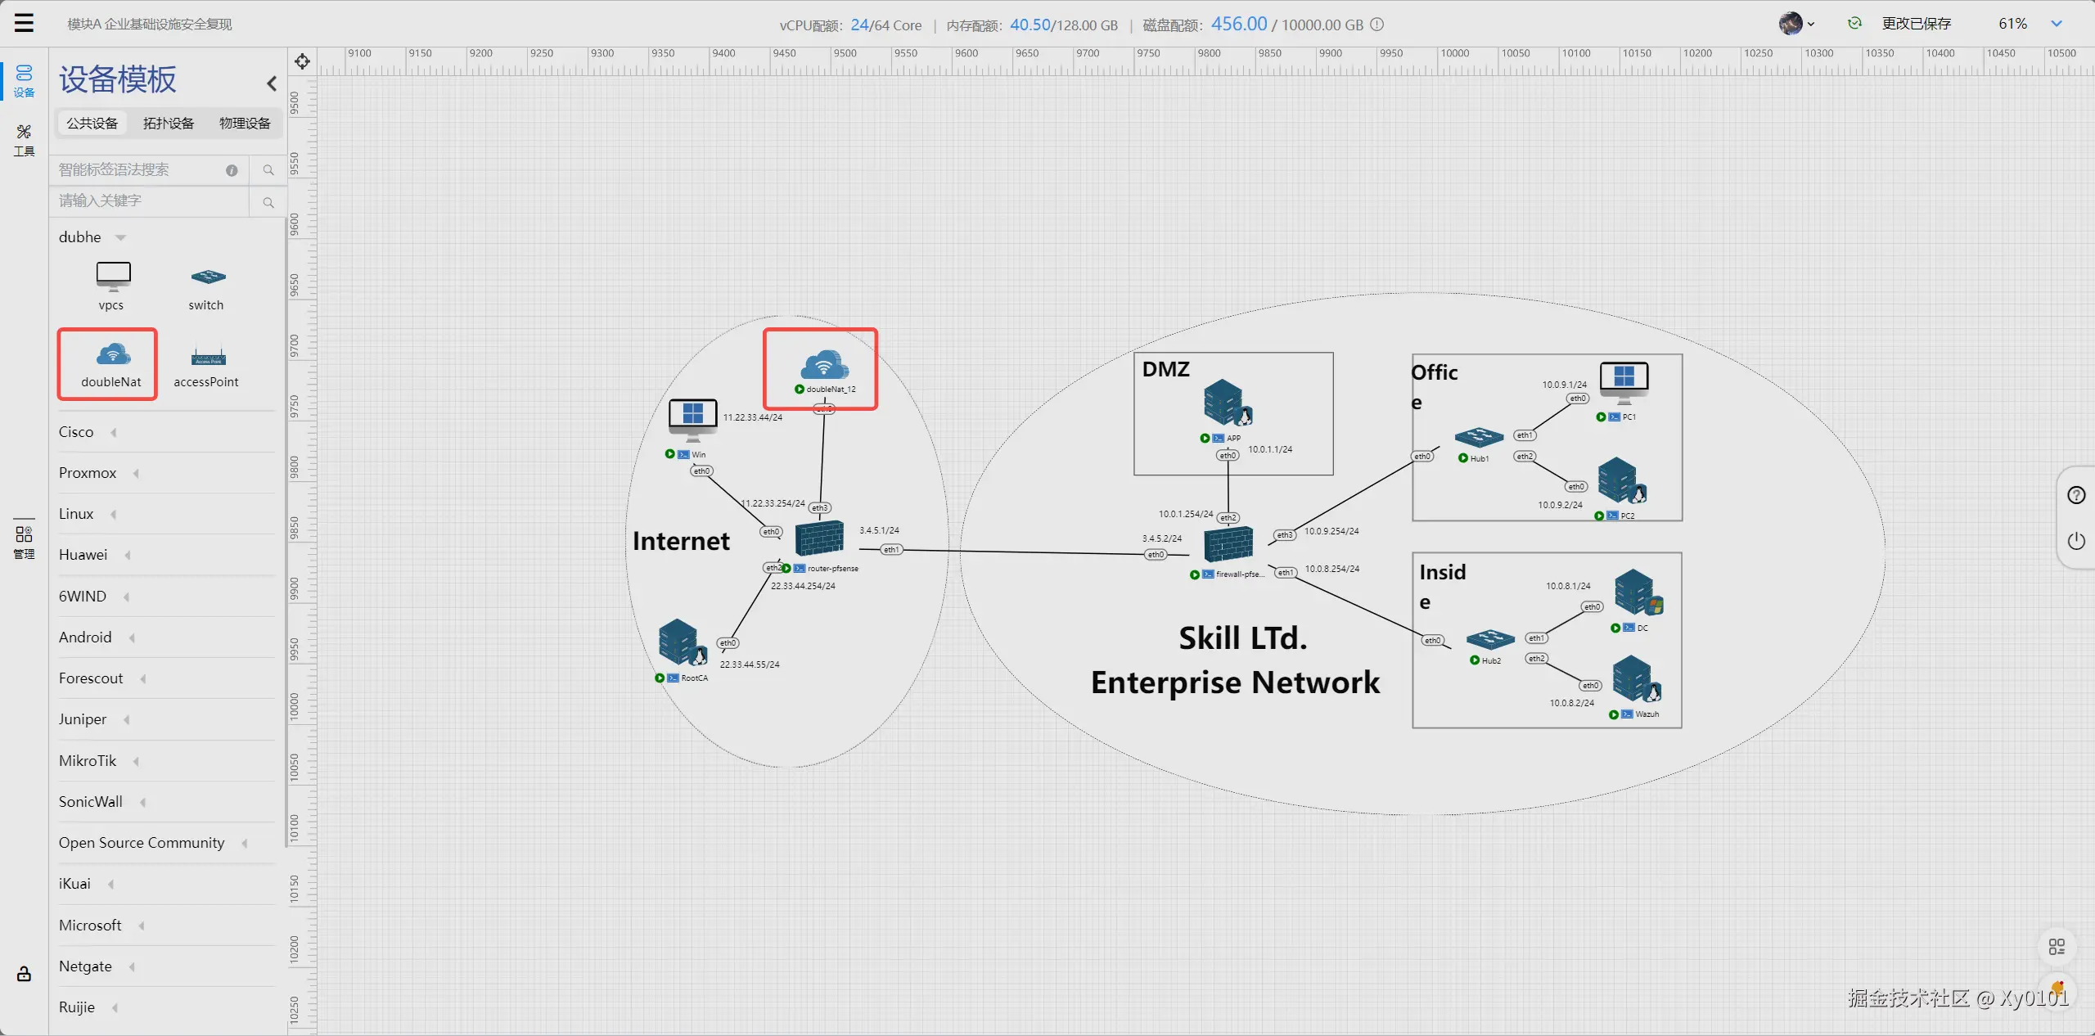Toggle the lock icon in sidebar

tap(24, 973)
